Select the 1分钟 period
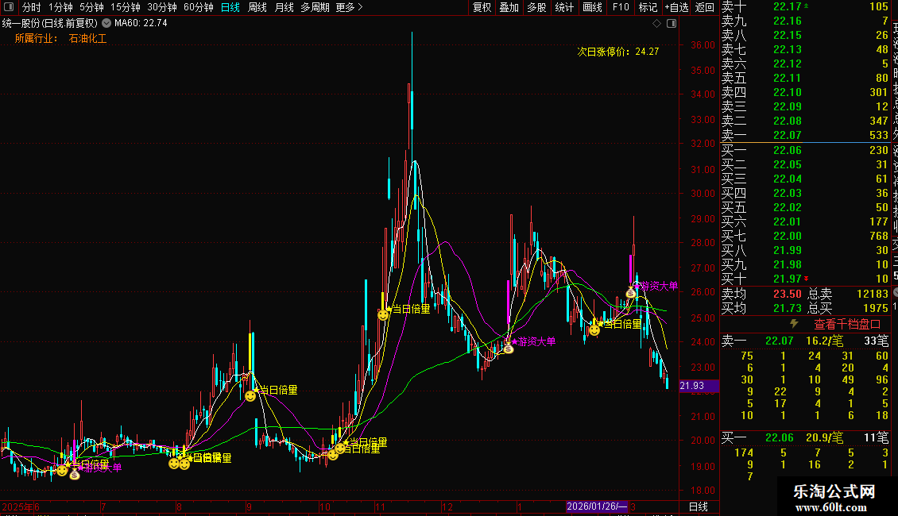 click(x=60, y=7)
